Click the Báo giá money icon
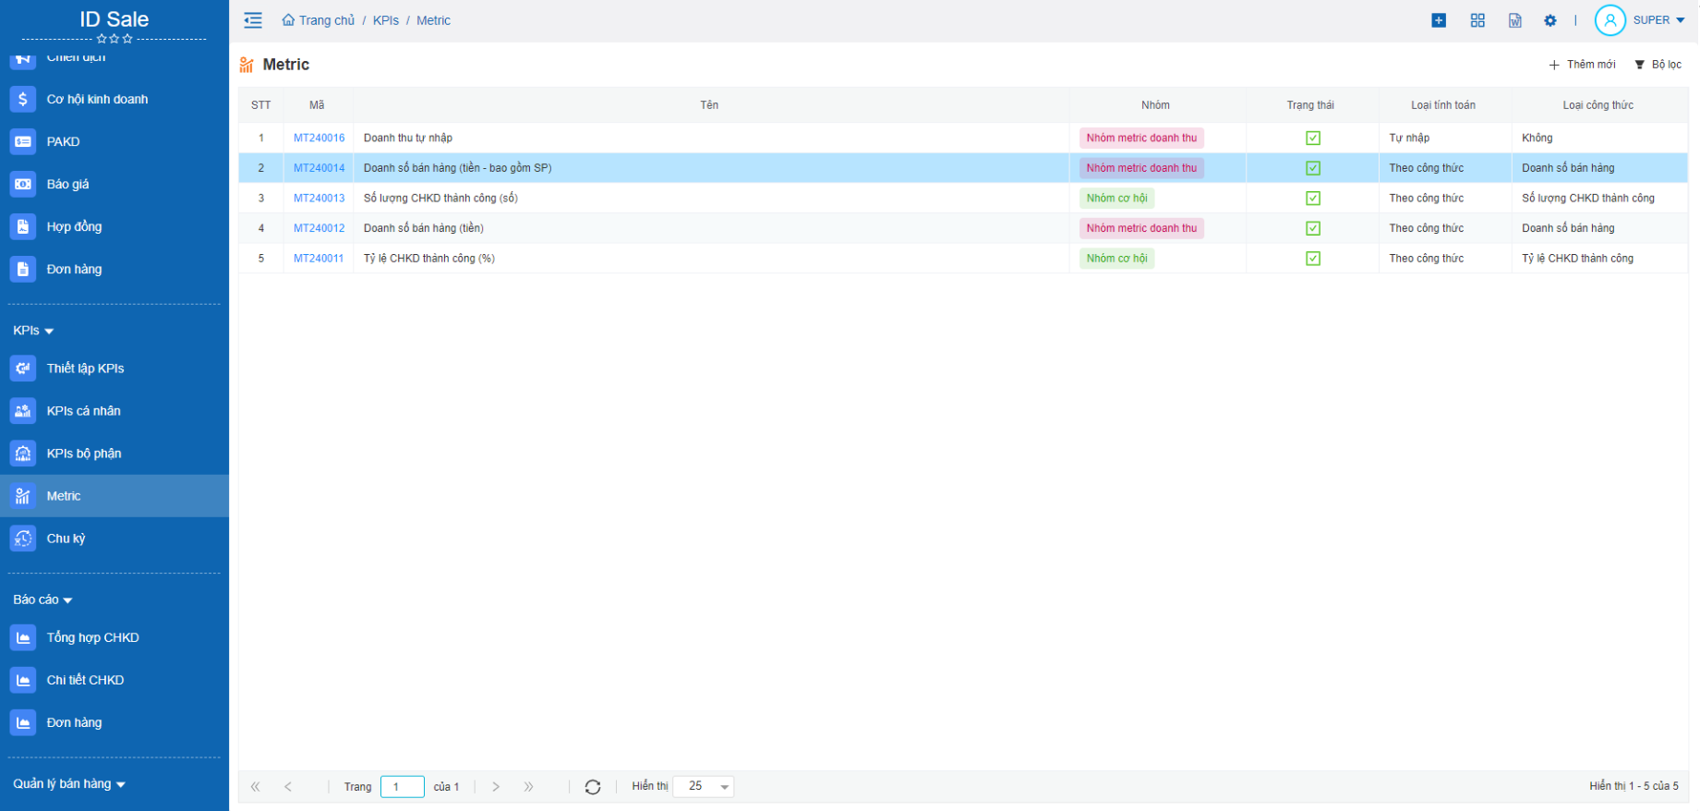The image size is (1700, 811). 23,184
